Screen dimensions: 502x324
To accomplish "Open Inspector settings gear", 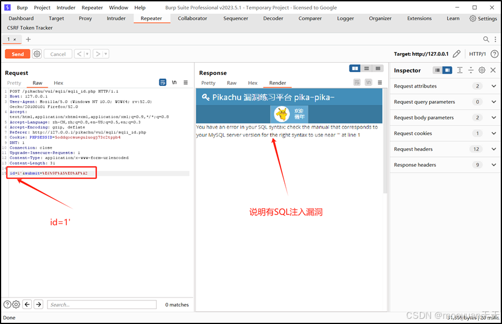I will (482, 70).
